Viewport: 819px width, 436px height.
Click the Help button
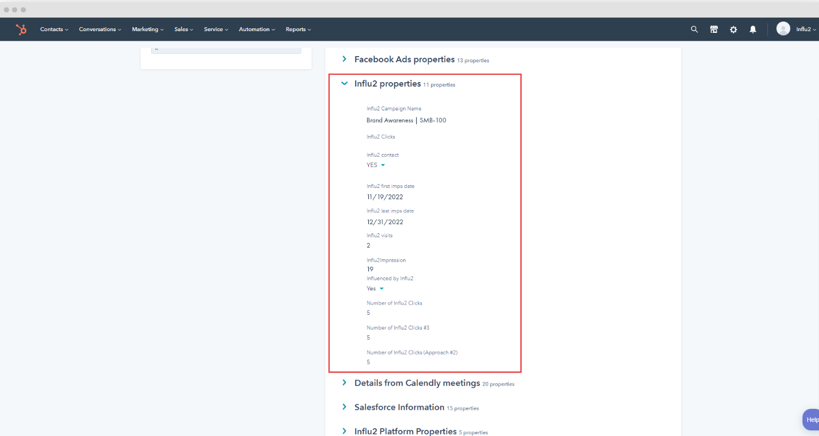pyautogui.click(x=811, y=420)
